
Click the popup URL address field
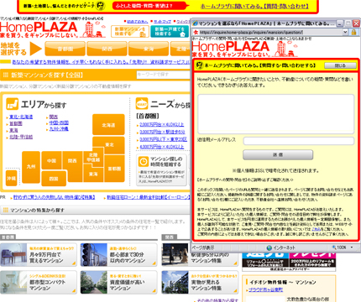pos(271,32)
